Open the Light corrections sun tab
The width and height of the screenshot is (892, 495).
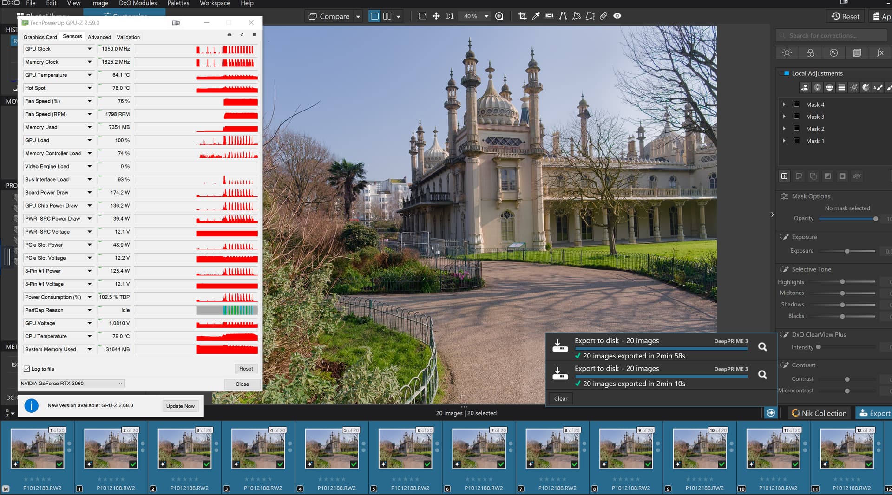click(787, 53)
